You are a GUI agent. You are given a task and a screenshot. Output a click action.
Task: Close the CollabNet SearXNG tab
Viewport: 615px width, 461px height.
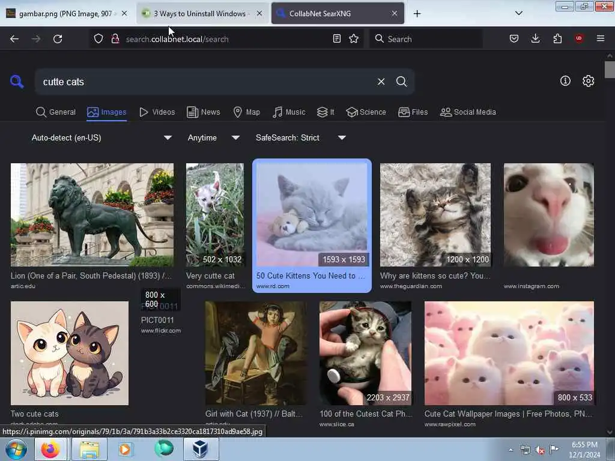coord(395,13)
